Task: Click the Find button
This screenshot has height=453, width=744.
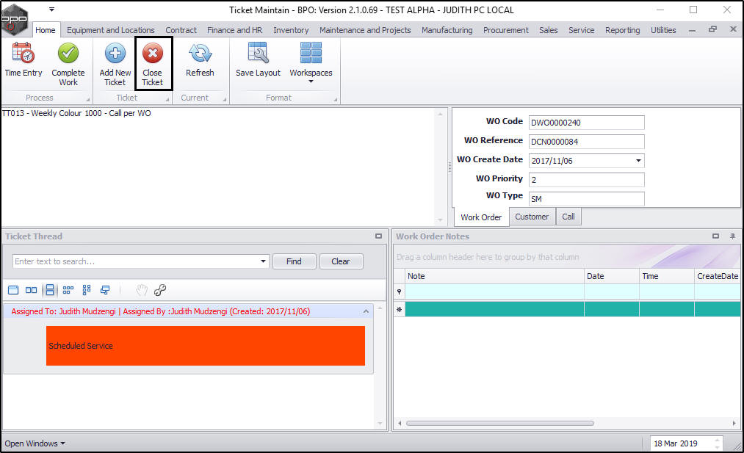Action: [x=295, y=261]
